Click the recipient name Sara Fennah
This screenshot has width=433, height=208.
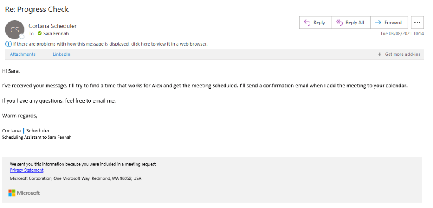click(56, 34)
